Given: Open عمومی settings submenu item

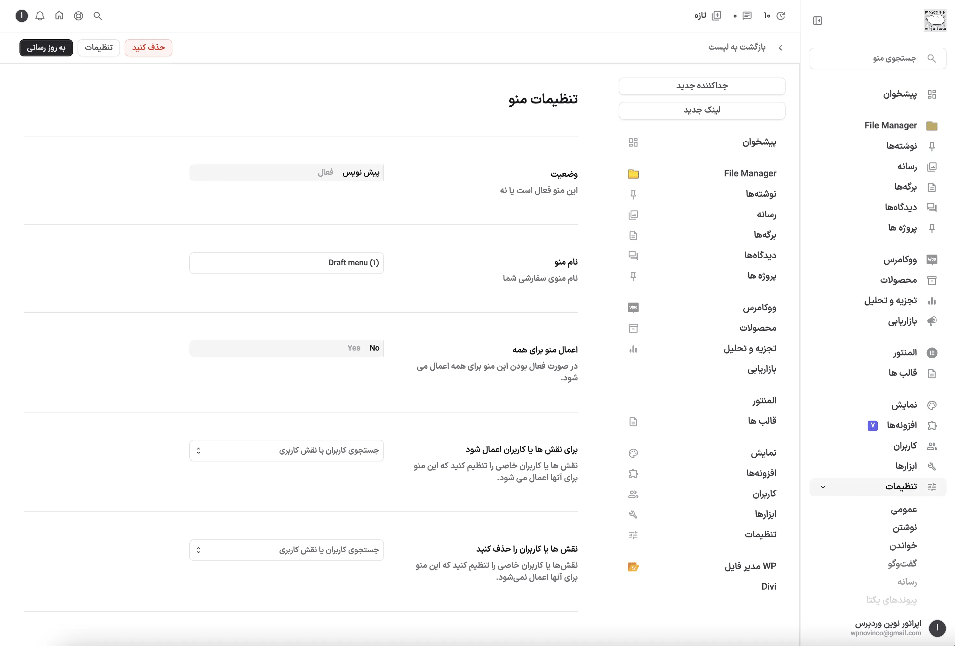Looking at the screenshot, I should click(904, 510).
